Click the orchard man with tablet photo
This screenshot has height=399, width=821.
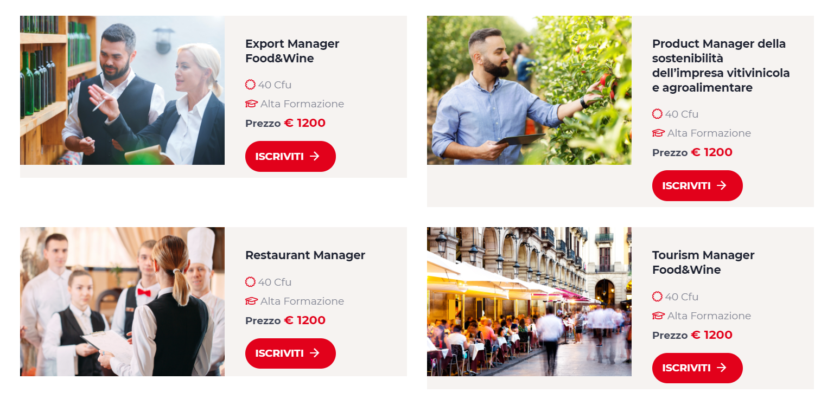pos(529,90)
